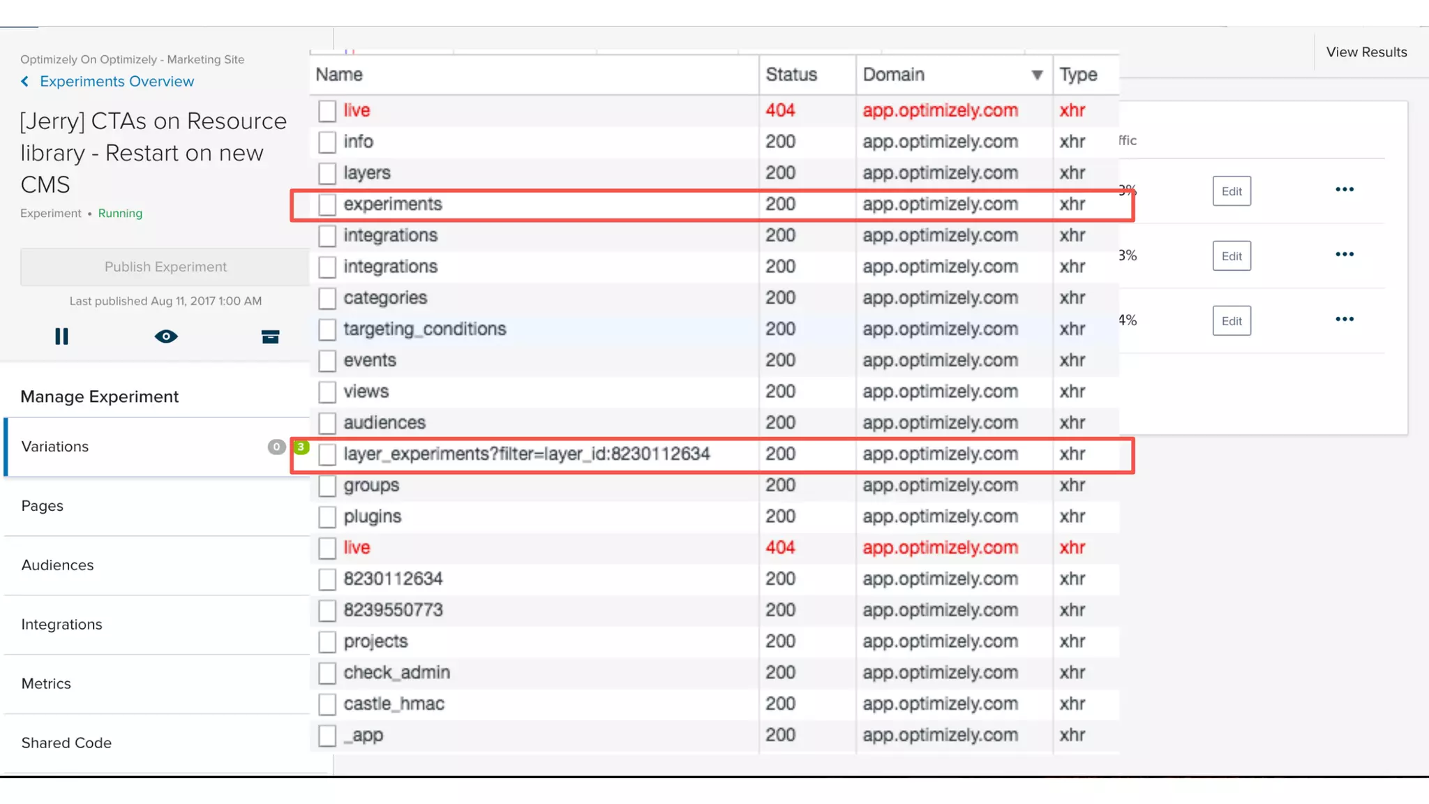The height and width of the screenshot is (804, 1429).
Task: Click Edit for the first variation
Action: [x=1231, y=191]
